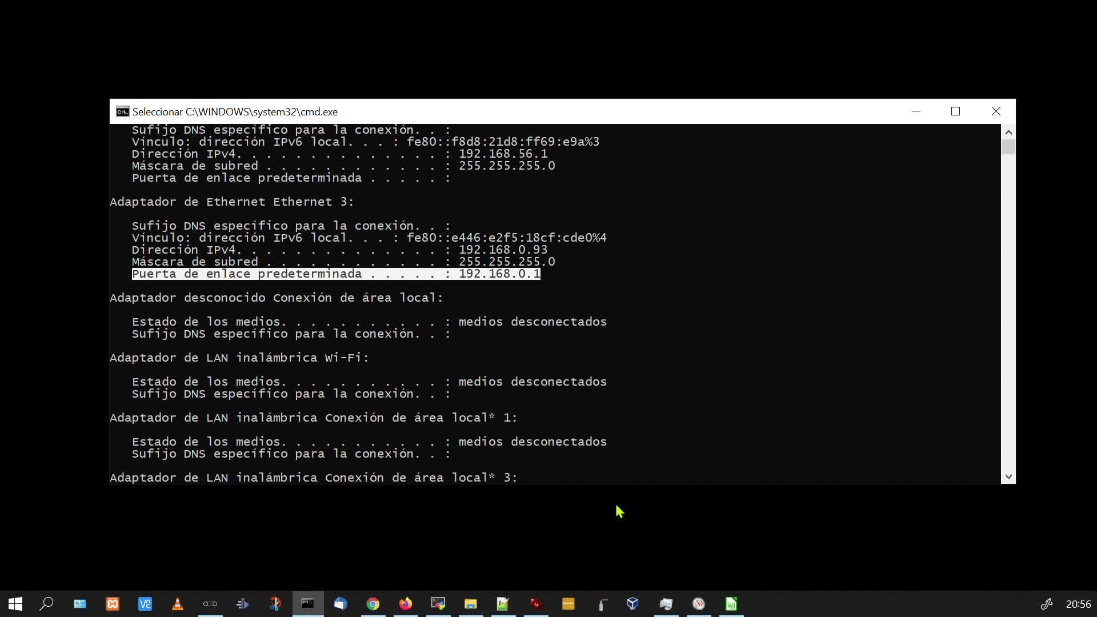Switch to Thunderbird in the taskbar
This screenshot has width=1097, height=617.
tap(341, 604)
